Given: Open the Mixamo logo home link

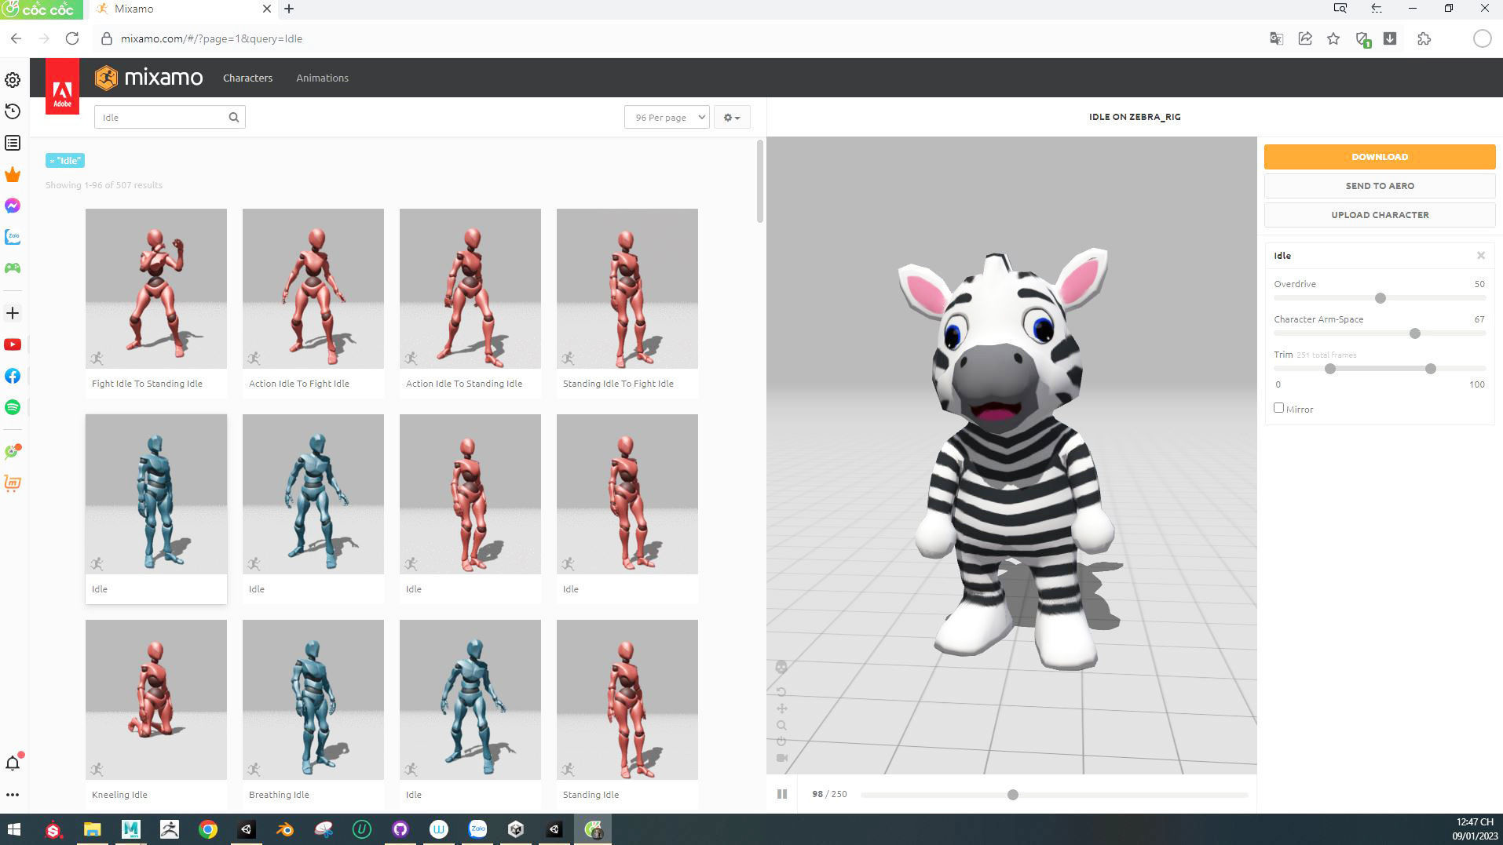Looking at the screenshot, I should point(148,78).
